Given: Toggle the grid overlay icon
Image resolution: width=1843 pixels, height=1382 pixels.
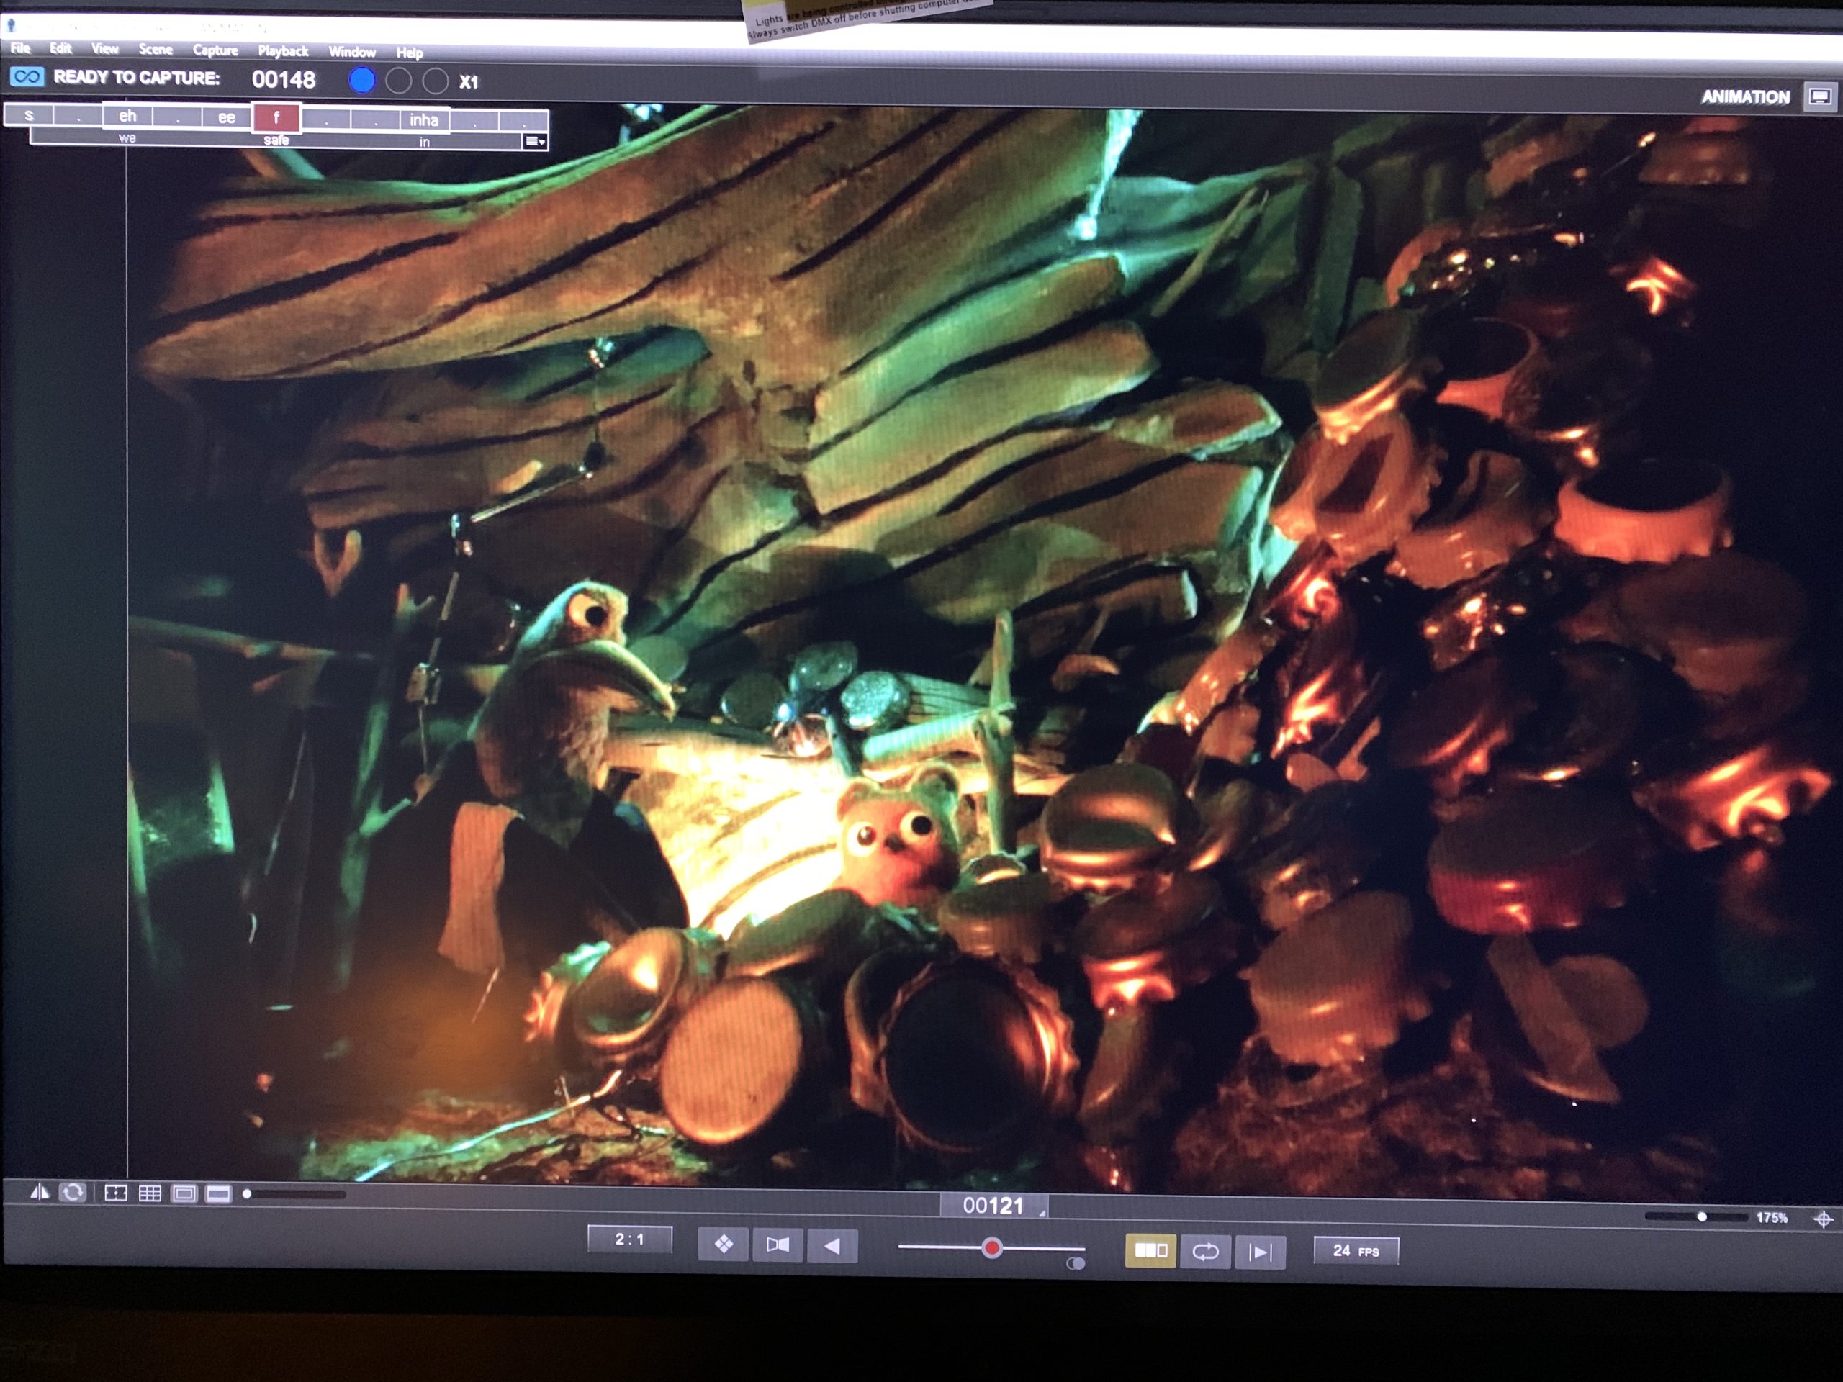Looking at the screenshot, I should click(x=150, y=1193).
